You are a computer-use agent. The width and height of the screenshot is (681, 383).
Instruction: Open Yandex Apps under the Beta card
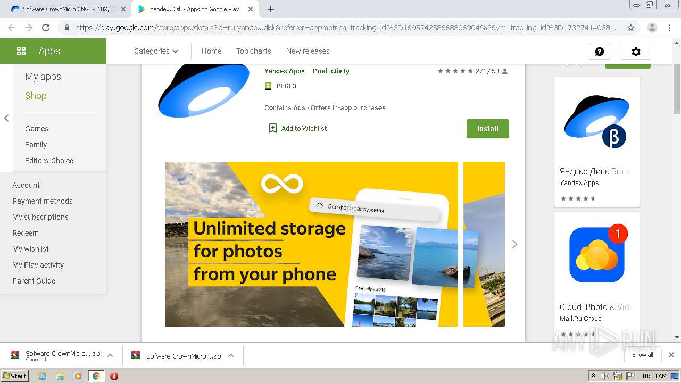point(579,183)
